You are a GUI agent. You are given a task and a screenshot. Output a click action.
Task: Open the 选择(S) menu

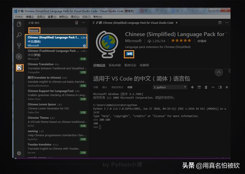tap(41, 17)
